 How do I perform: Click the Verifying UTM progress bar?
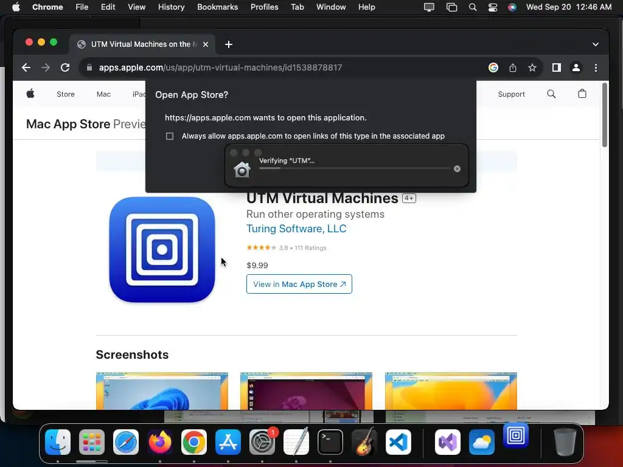click(x=355, y=168)
